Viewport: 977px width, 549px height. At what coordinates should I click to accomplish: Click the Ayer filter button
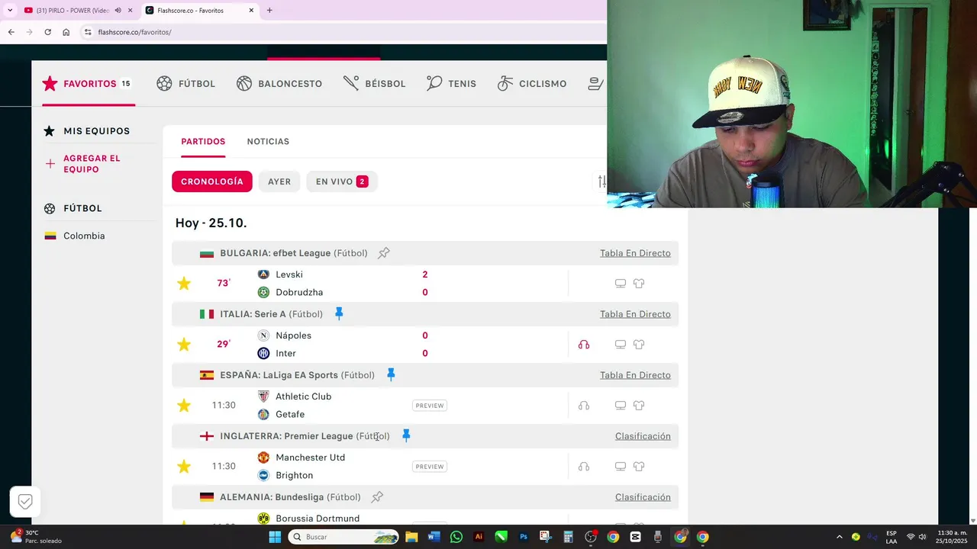279,181
